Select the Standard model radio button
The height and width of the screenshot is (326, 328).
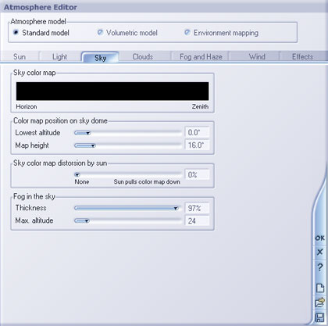pyautogui.click(x=16, y=33)
